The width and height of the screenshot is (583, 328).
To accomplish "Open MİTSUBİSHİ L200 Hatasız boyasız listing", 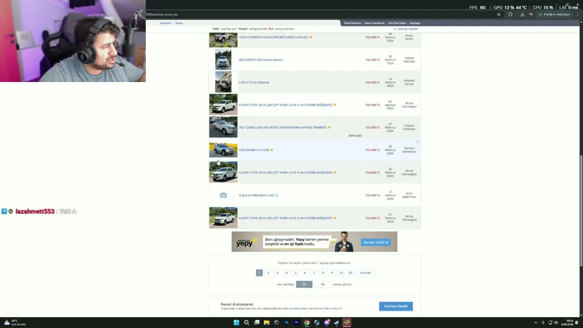I will (x=261, y=60).
